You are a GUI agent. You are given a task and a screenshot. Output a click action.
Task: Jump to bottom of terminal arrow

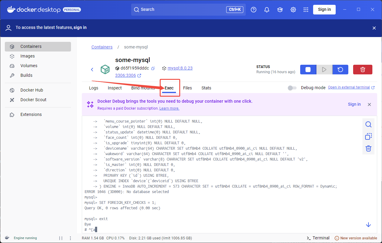(x=368, y=225)
